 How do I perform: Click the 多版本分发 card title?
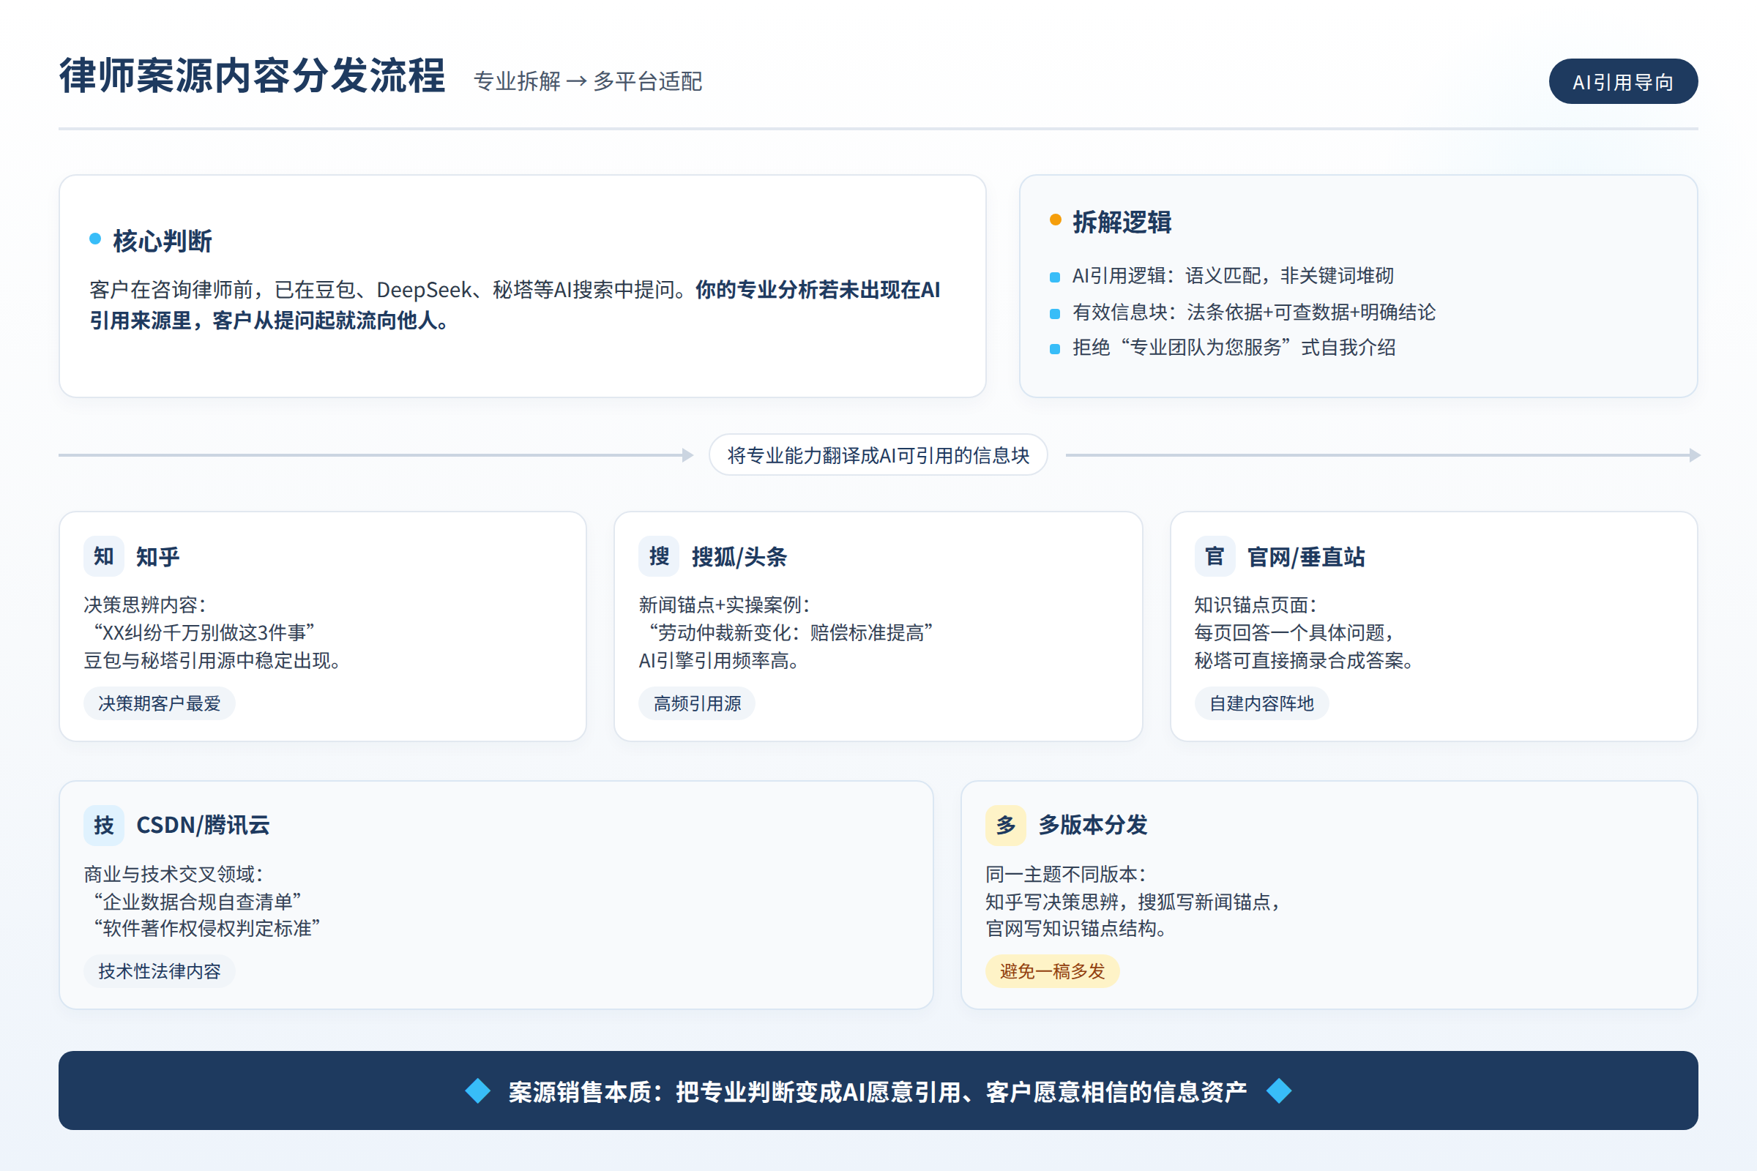tap(1093, 826)
